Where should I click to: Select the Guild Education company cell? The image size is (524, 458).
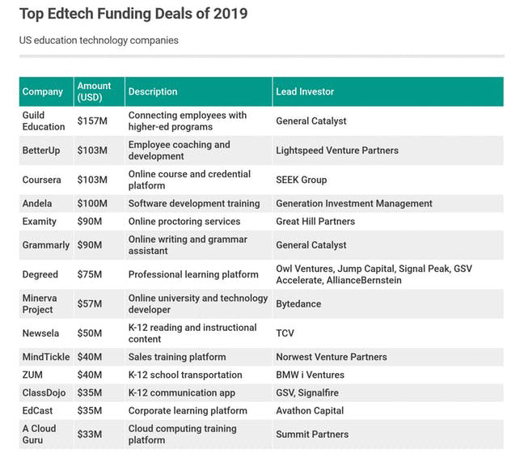pyautogui.click(x=46, y=121)
